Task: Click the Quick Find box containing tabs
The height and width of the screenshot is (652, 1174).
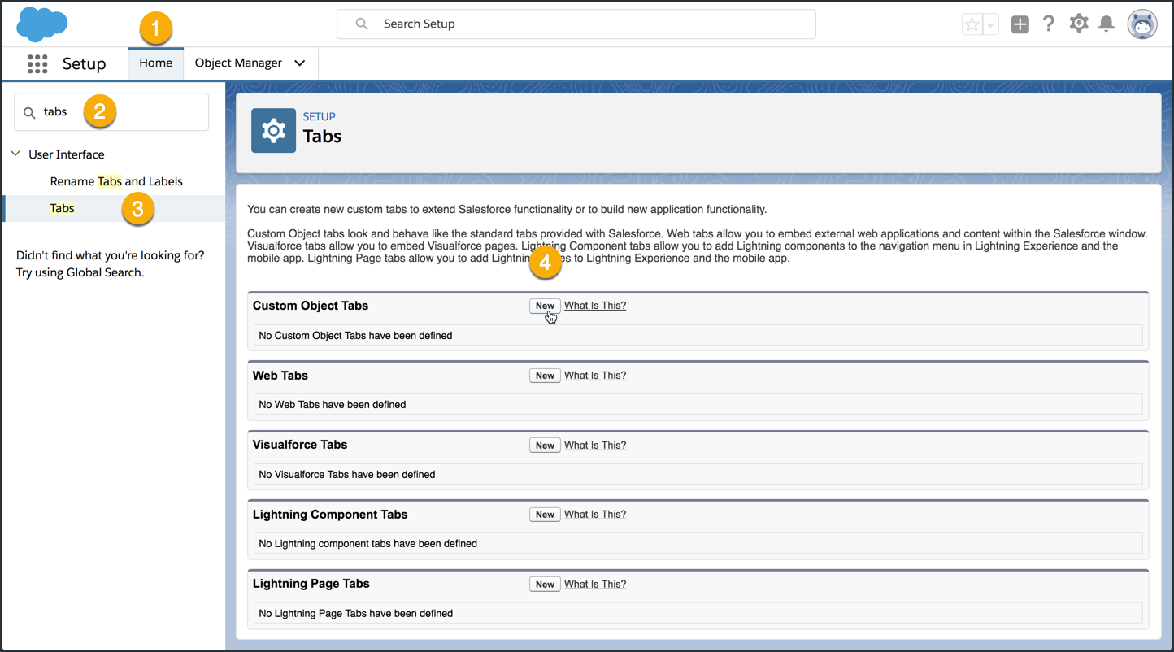Action: [x=111, y=111]
